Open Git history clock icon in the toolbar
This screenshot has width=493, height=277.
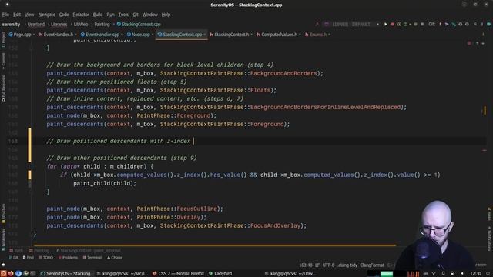coord(461,24)
